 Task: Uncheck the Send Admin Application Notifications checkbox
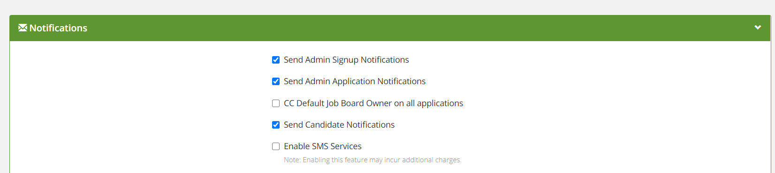276,81
